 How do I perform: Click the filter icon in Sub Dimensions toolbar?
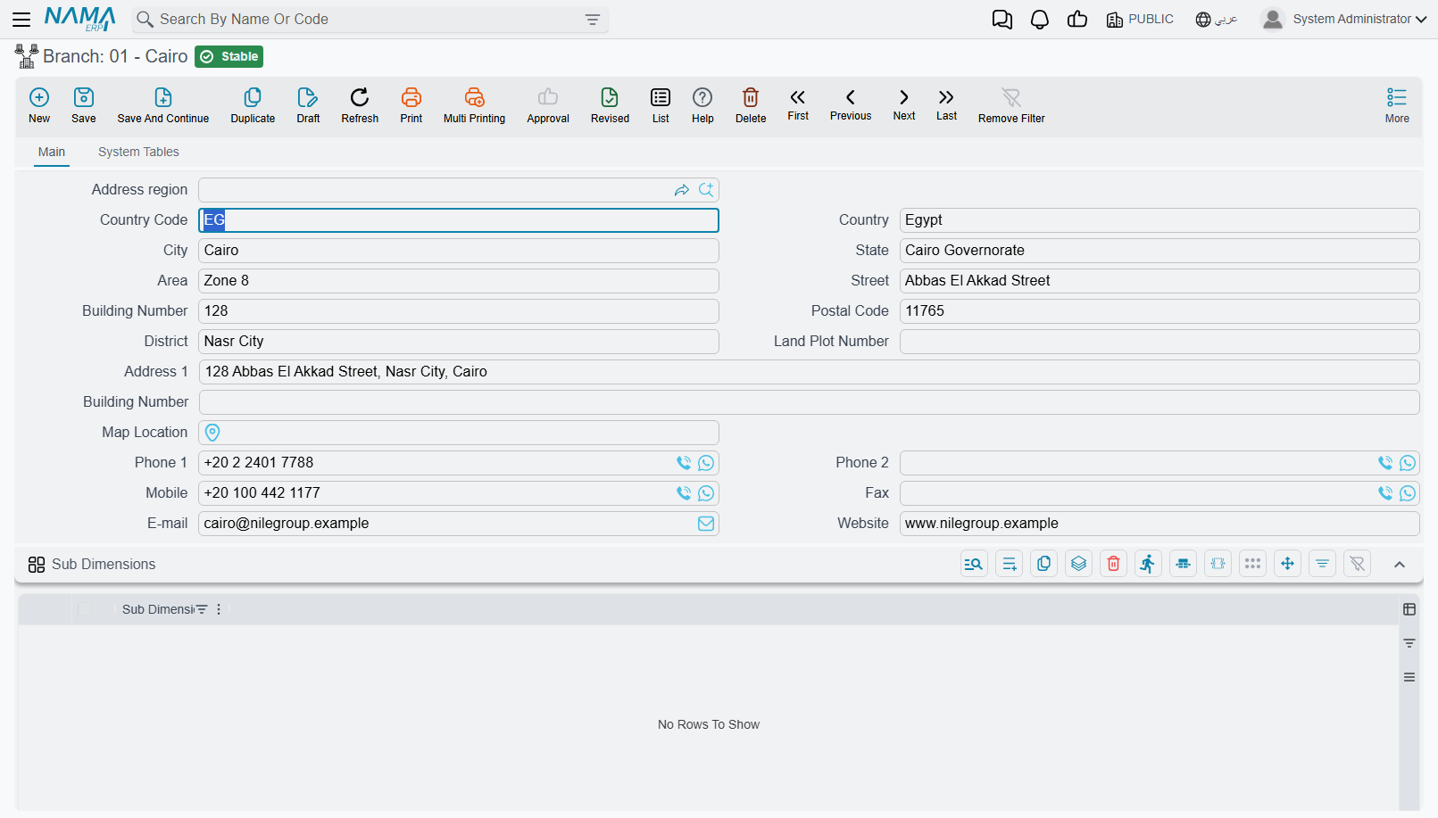pyautogui.click(x=1323, y=564)
